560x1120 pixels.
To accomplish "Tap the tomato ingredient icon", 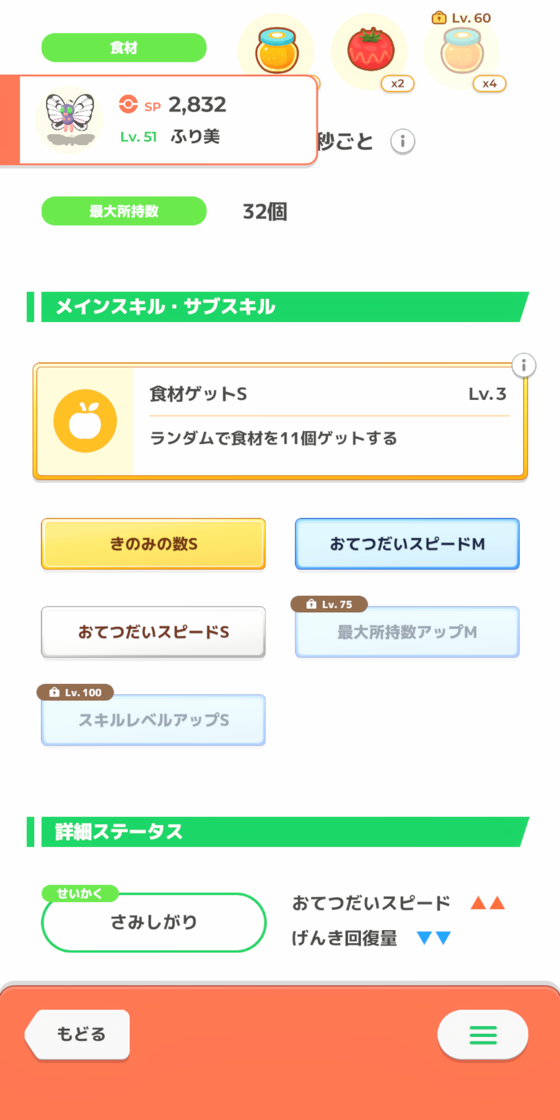I will click(x=370, y=50).
